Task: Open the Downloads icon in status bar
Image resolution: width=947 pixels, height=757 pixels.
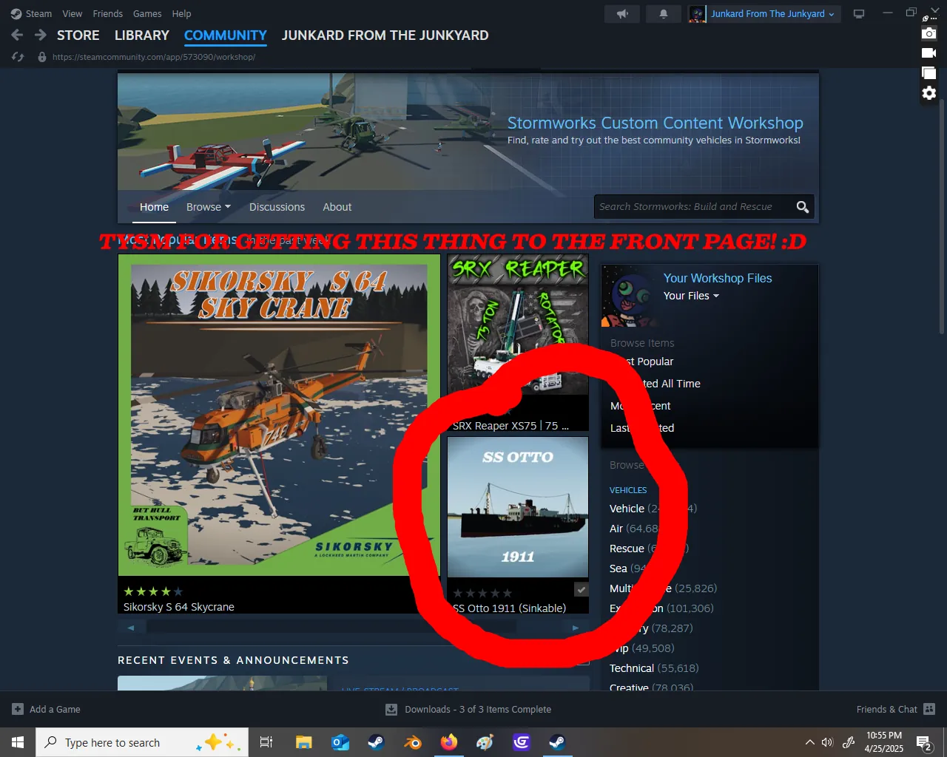Action: [x=391, y=710]
